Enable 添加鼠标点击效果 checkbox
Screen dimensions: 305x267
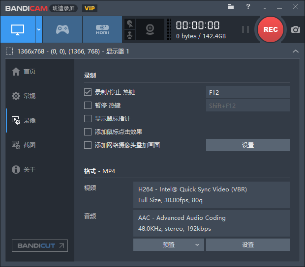click(88, 132)
